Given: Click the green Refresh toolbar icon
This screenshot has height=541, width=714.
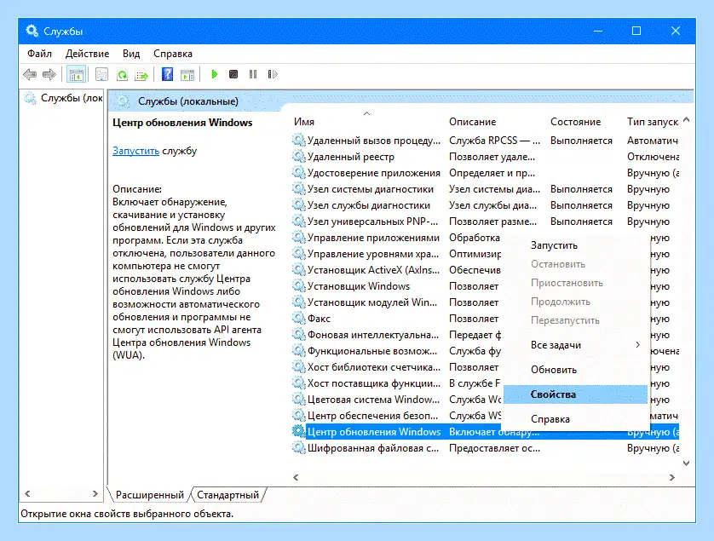Looking at the screenshot, I should [122, 74].
